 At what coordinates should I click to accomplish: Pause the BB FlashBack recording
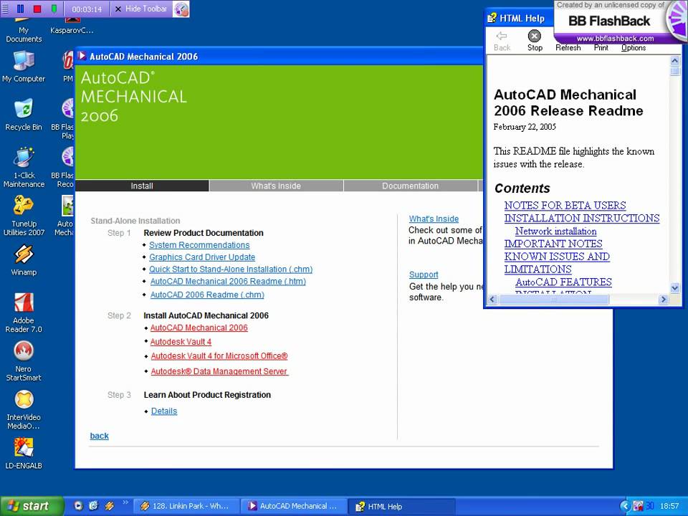20,9
